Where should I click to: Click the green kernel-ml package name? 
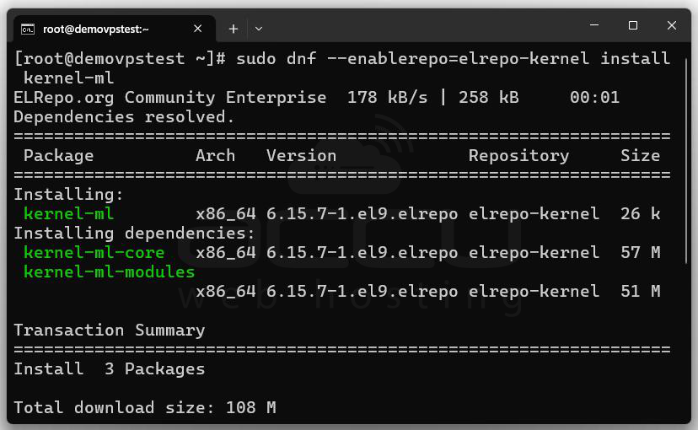68,214
